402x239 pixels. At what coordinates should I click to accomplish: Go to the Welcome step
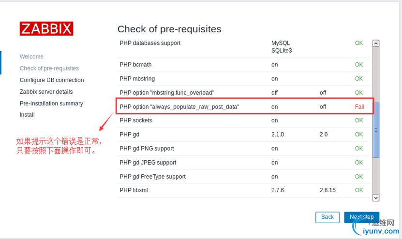click(x=31, y=56)
